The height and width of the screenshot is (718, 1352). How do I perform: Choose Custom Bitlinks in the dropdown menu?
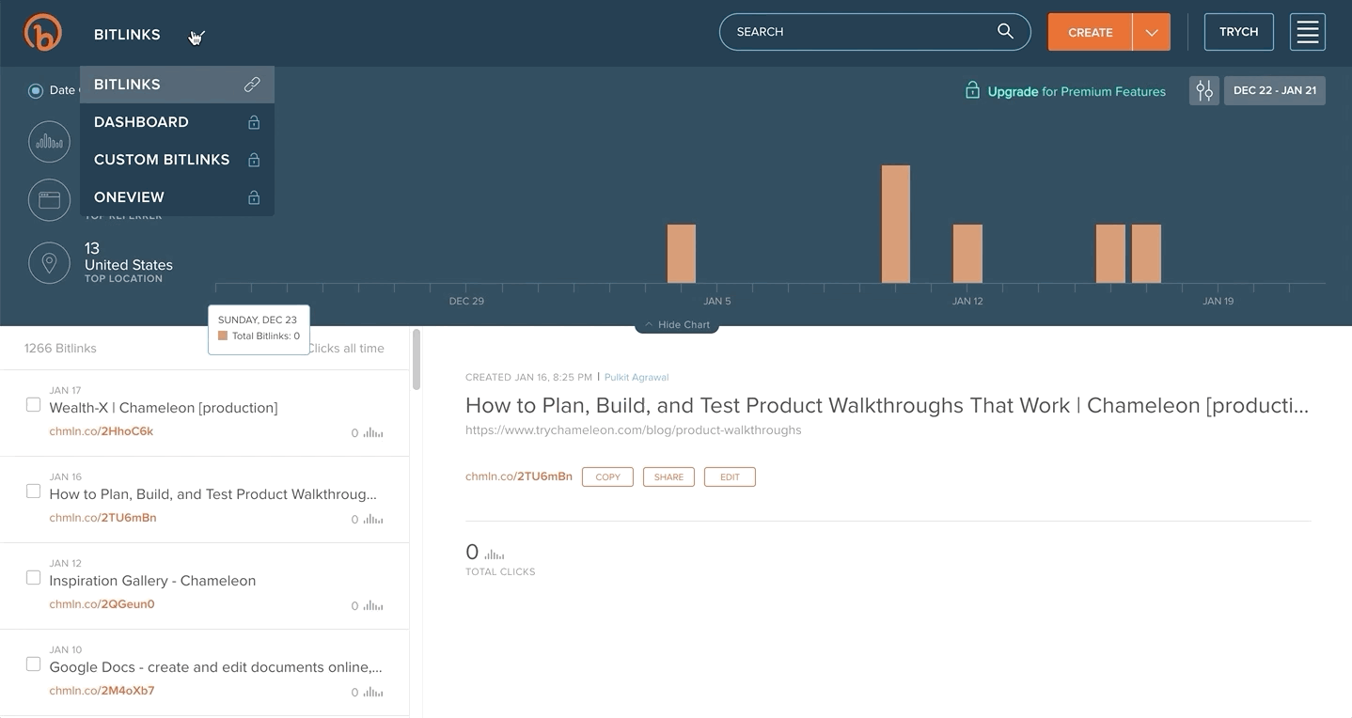(x=177, y=160)
